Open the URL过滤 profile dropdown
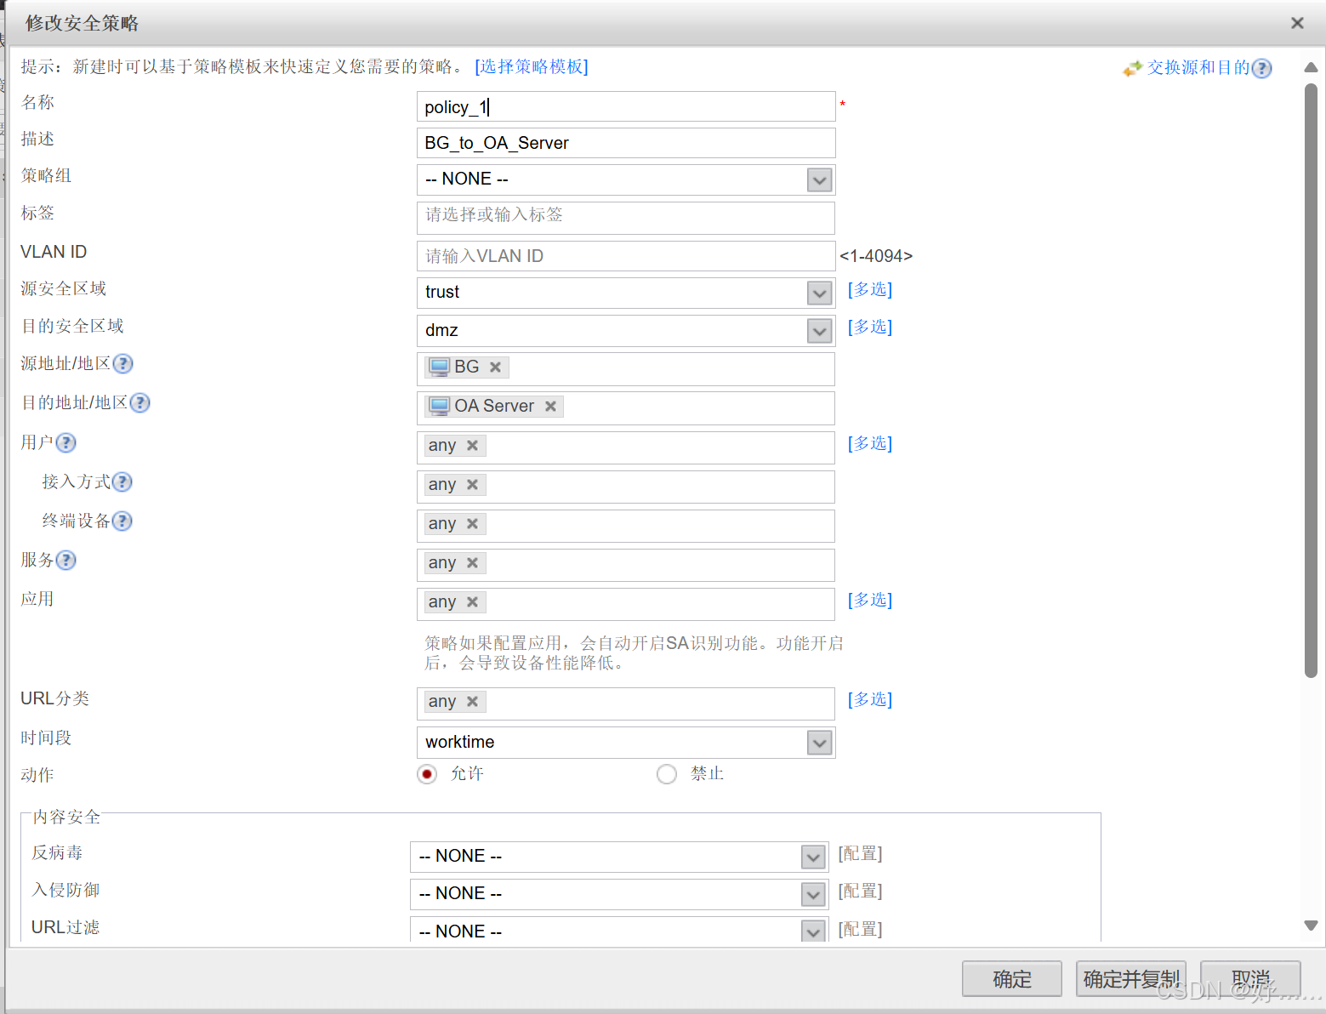 813,931
